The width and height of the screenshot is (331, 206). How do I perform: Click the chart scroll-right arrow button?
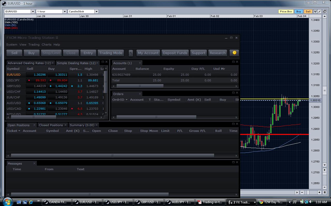[297, 192]
